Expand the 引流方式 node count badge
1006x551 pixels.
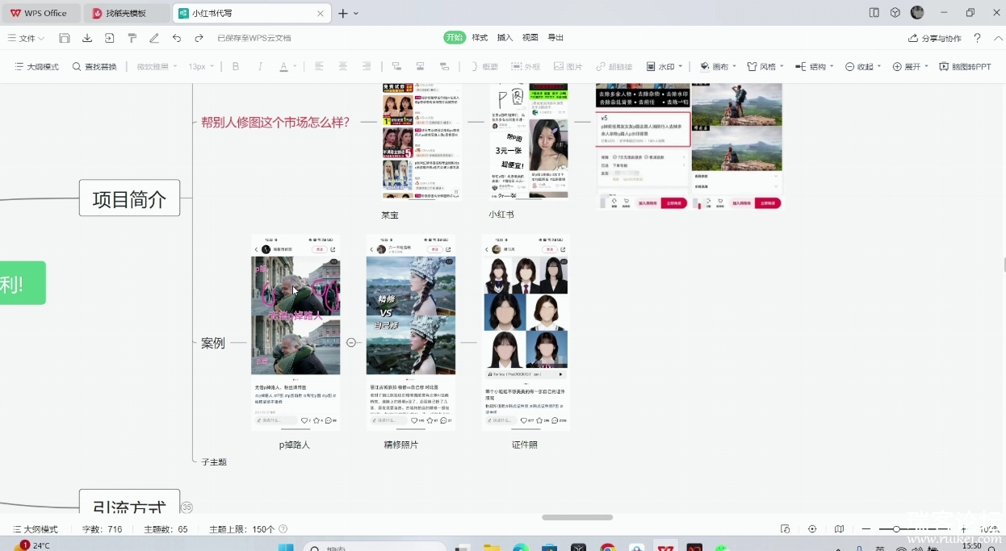[187, 507]
